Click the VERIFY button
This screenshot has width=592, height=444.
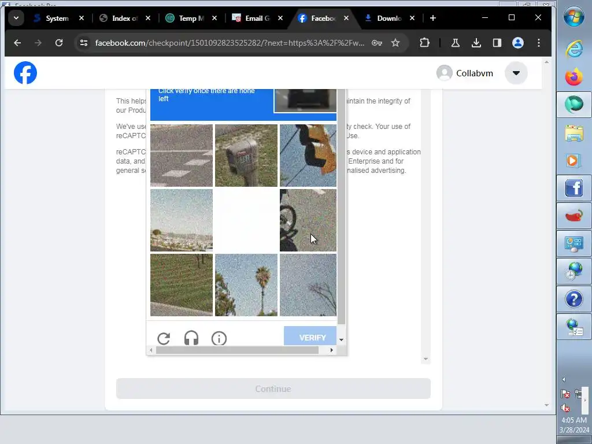(x=310, y=336)
